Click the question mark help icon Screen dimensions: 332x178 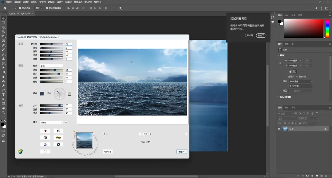(x=105, y=134)
